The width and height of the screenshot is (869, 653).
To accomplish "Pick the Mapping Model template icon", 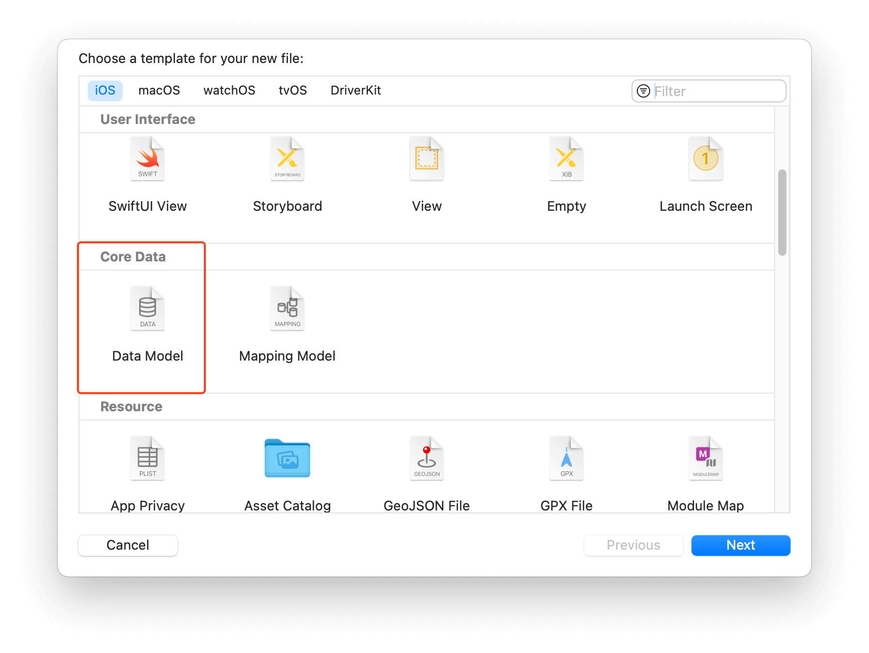I will click(x=287, y=308).
